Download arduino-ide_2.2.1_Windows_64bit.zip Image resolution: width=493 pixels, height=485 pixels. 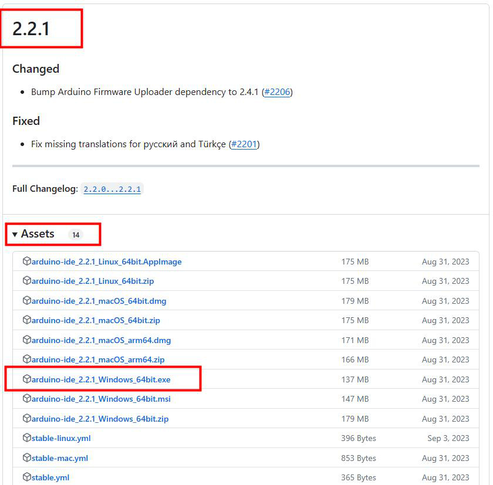tap(100, 419)
